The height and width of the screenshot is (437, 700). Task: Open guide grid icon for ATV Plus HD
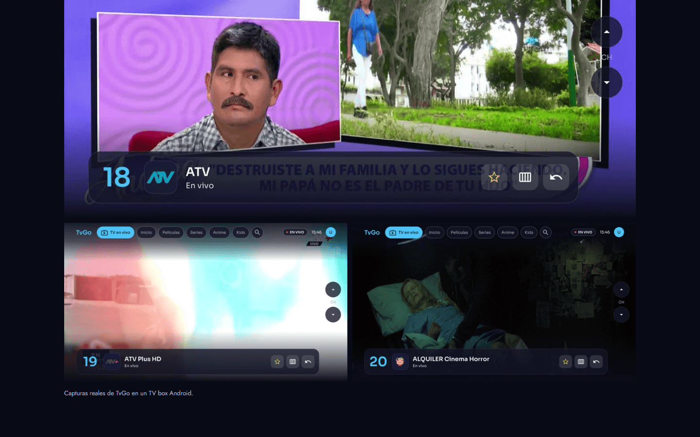click(x=293, y=362)
